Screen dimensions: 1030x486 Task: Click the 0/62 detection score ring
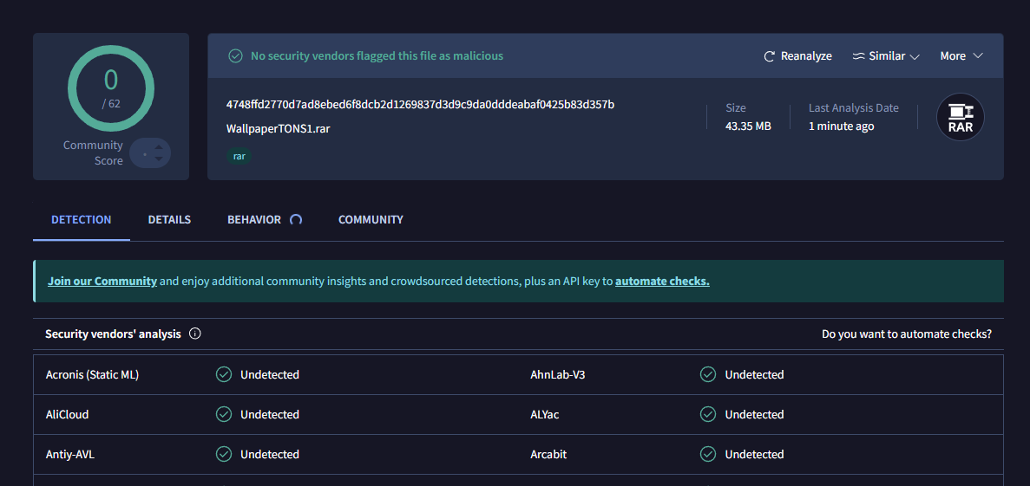coord(111,87)
